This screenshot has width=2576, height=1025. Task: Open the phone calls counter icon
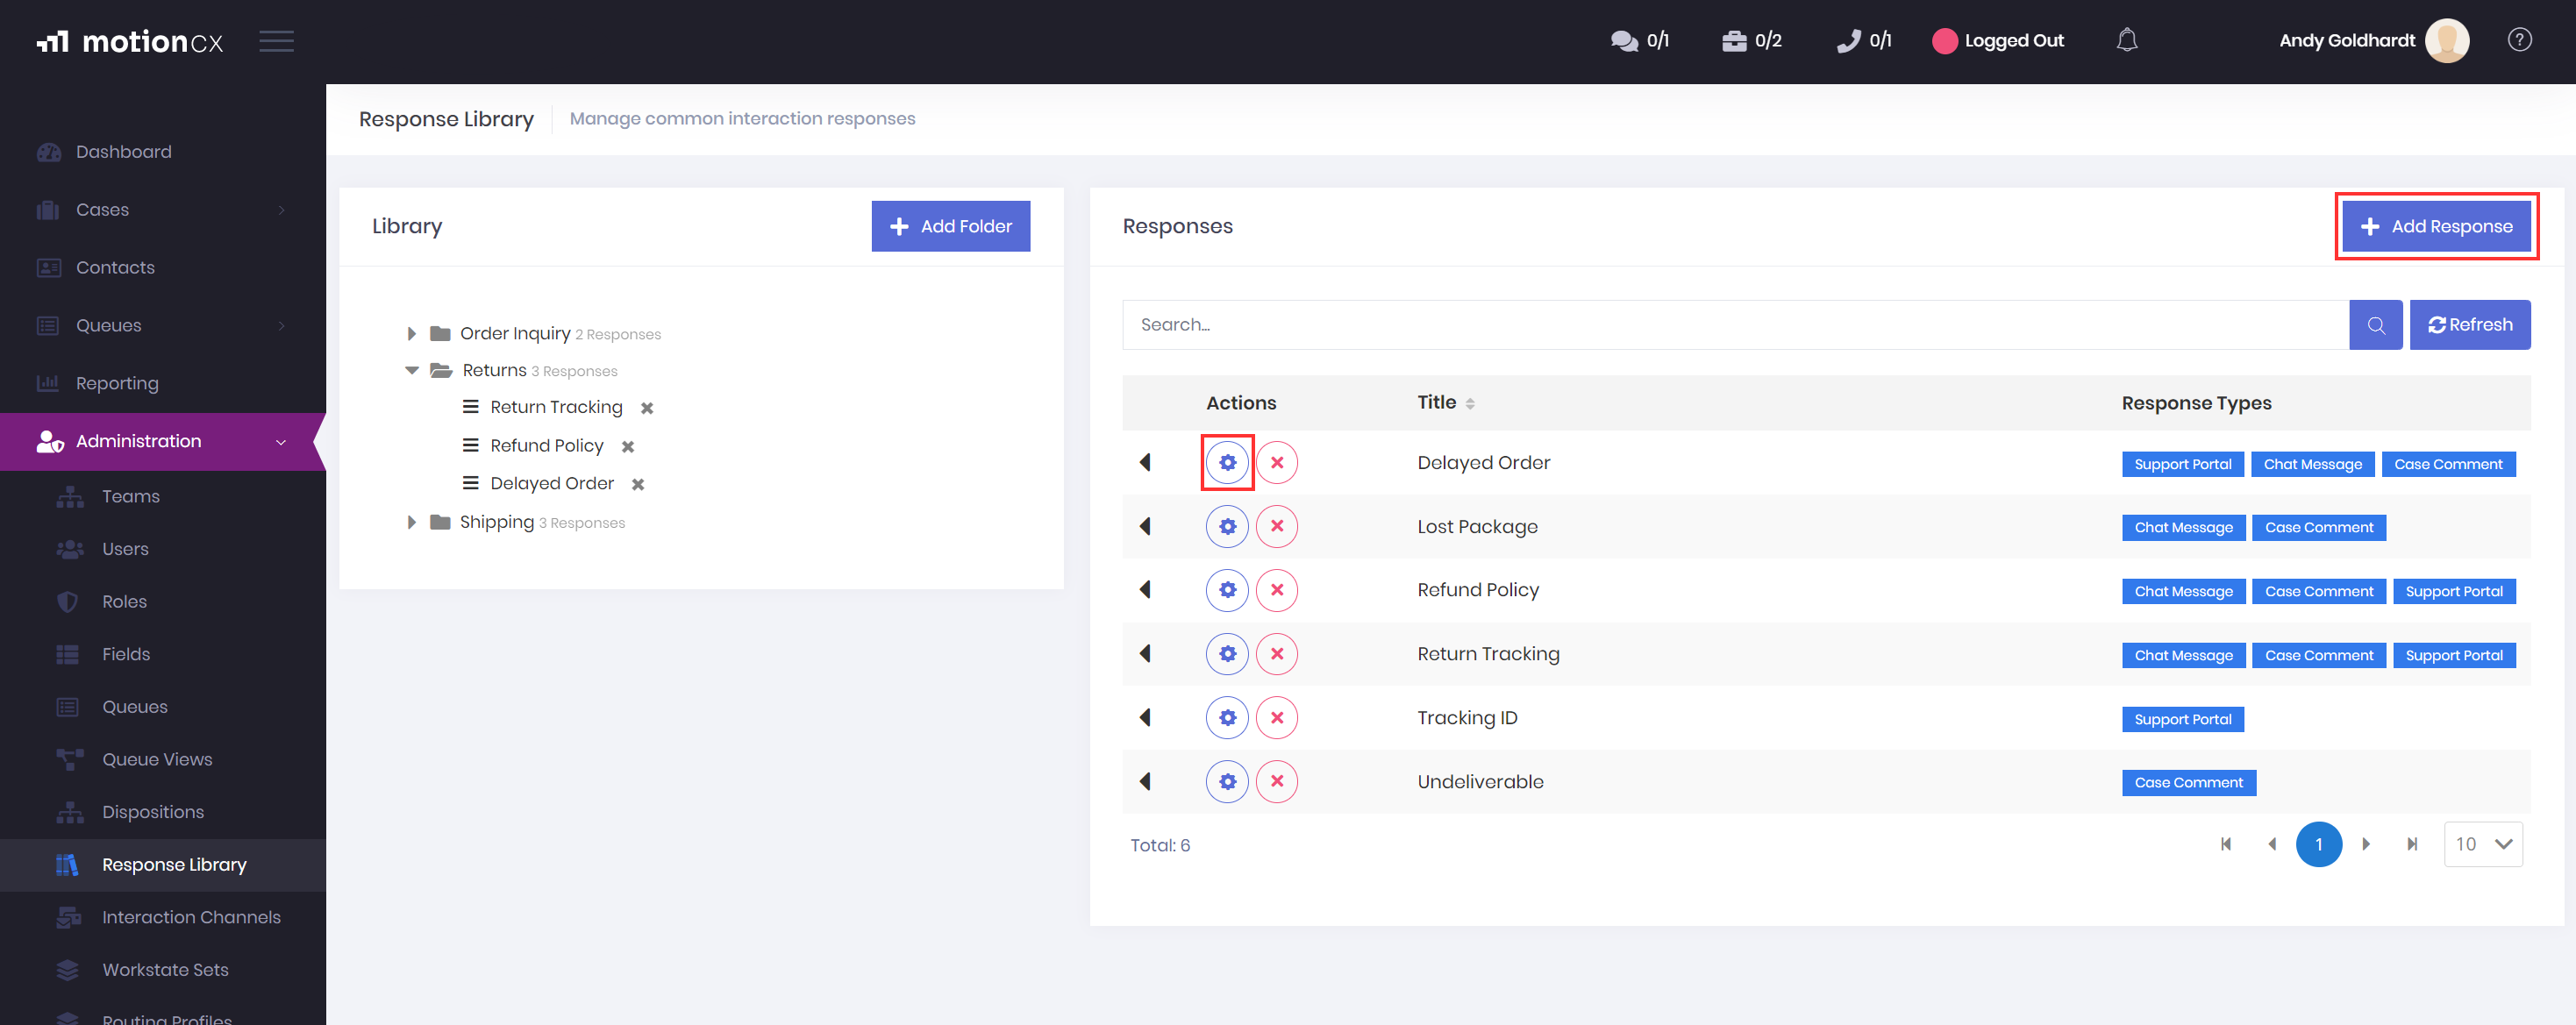[x=1864, y=41]
